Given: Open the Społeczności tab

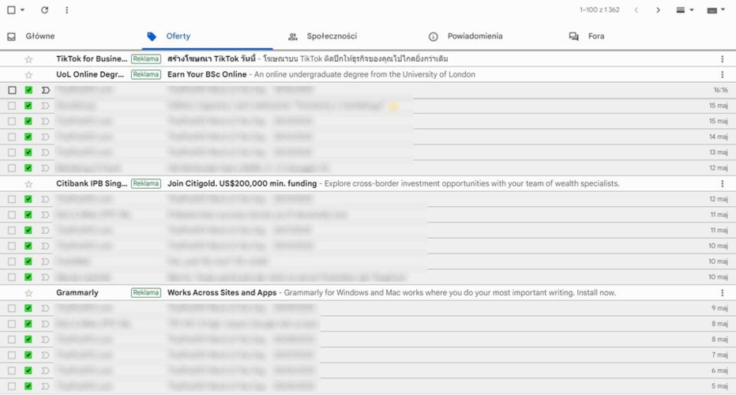Looking at the screenshot, I should pyautogui.click(x=331, y=36).
